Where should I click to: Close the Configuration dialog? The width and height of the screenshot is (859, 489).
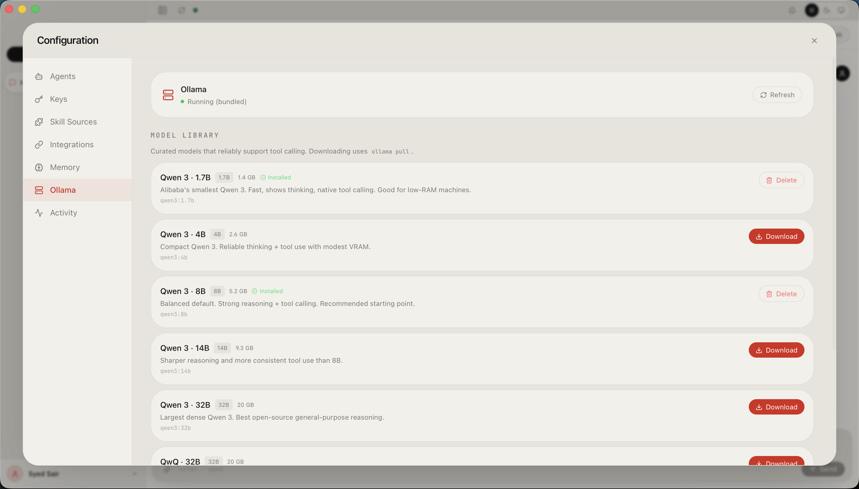(x=814, y=41)
